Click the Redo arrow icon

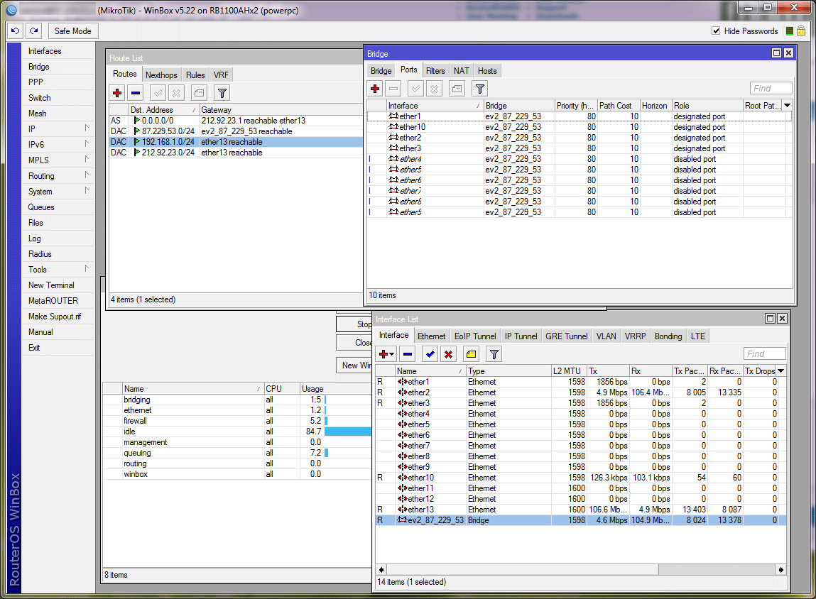(x=34, y=31)
